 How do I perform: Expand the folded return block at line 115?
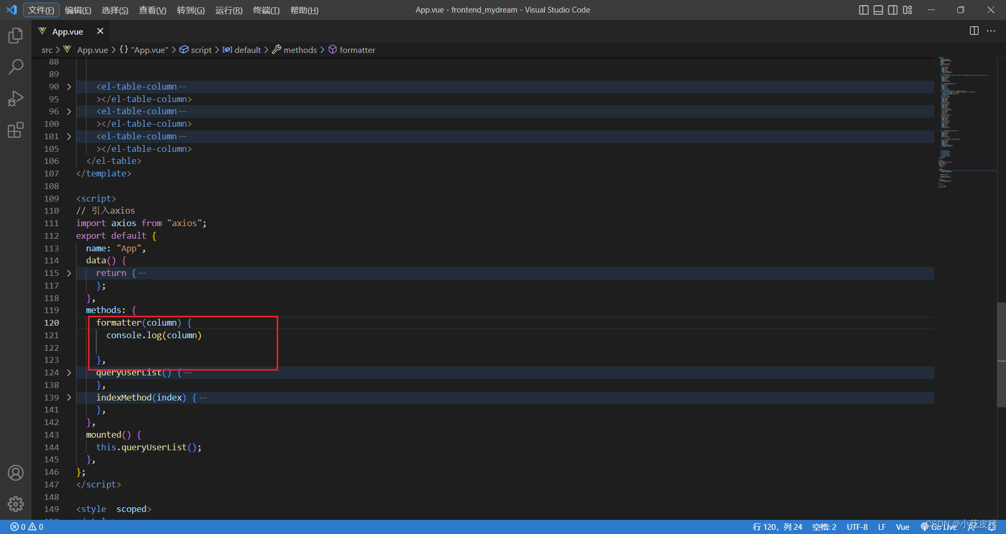69,273
